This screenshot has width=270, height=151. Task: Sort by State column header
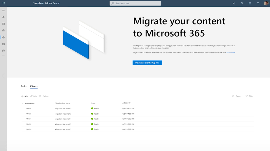pos(93,103)
